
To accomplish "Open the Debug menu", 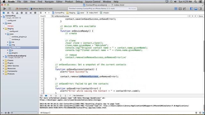I will (79, 2).
